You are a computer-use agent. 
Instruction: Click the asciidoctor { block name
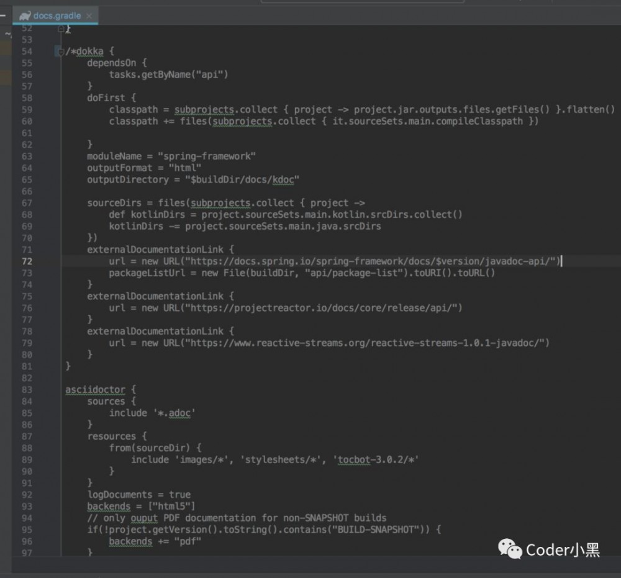[95, 389]
